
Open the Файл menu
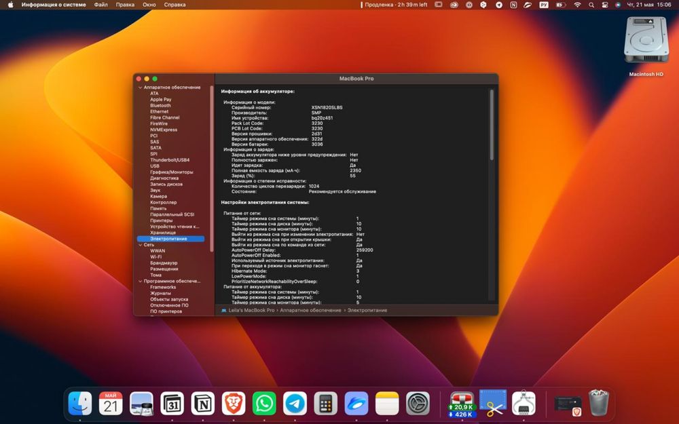(101, 5)
